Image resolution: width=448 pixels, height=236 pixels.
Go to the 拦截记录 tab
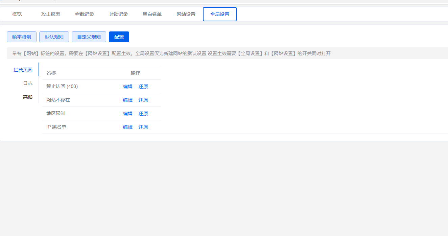tap(85, 14)
